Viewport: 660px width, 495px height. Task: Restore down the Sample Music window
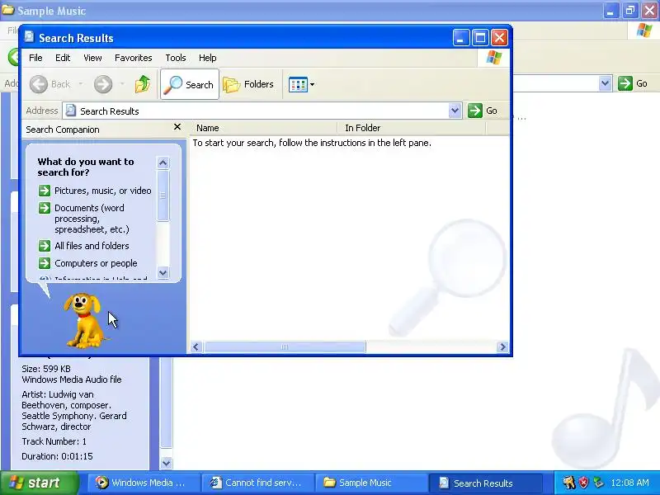(x=630, y=10)
